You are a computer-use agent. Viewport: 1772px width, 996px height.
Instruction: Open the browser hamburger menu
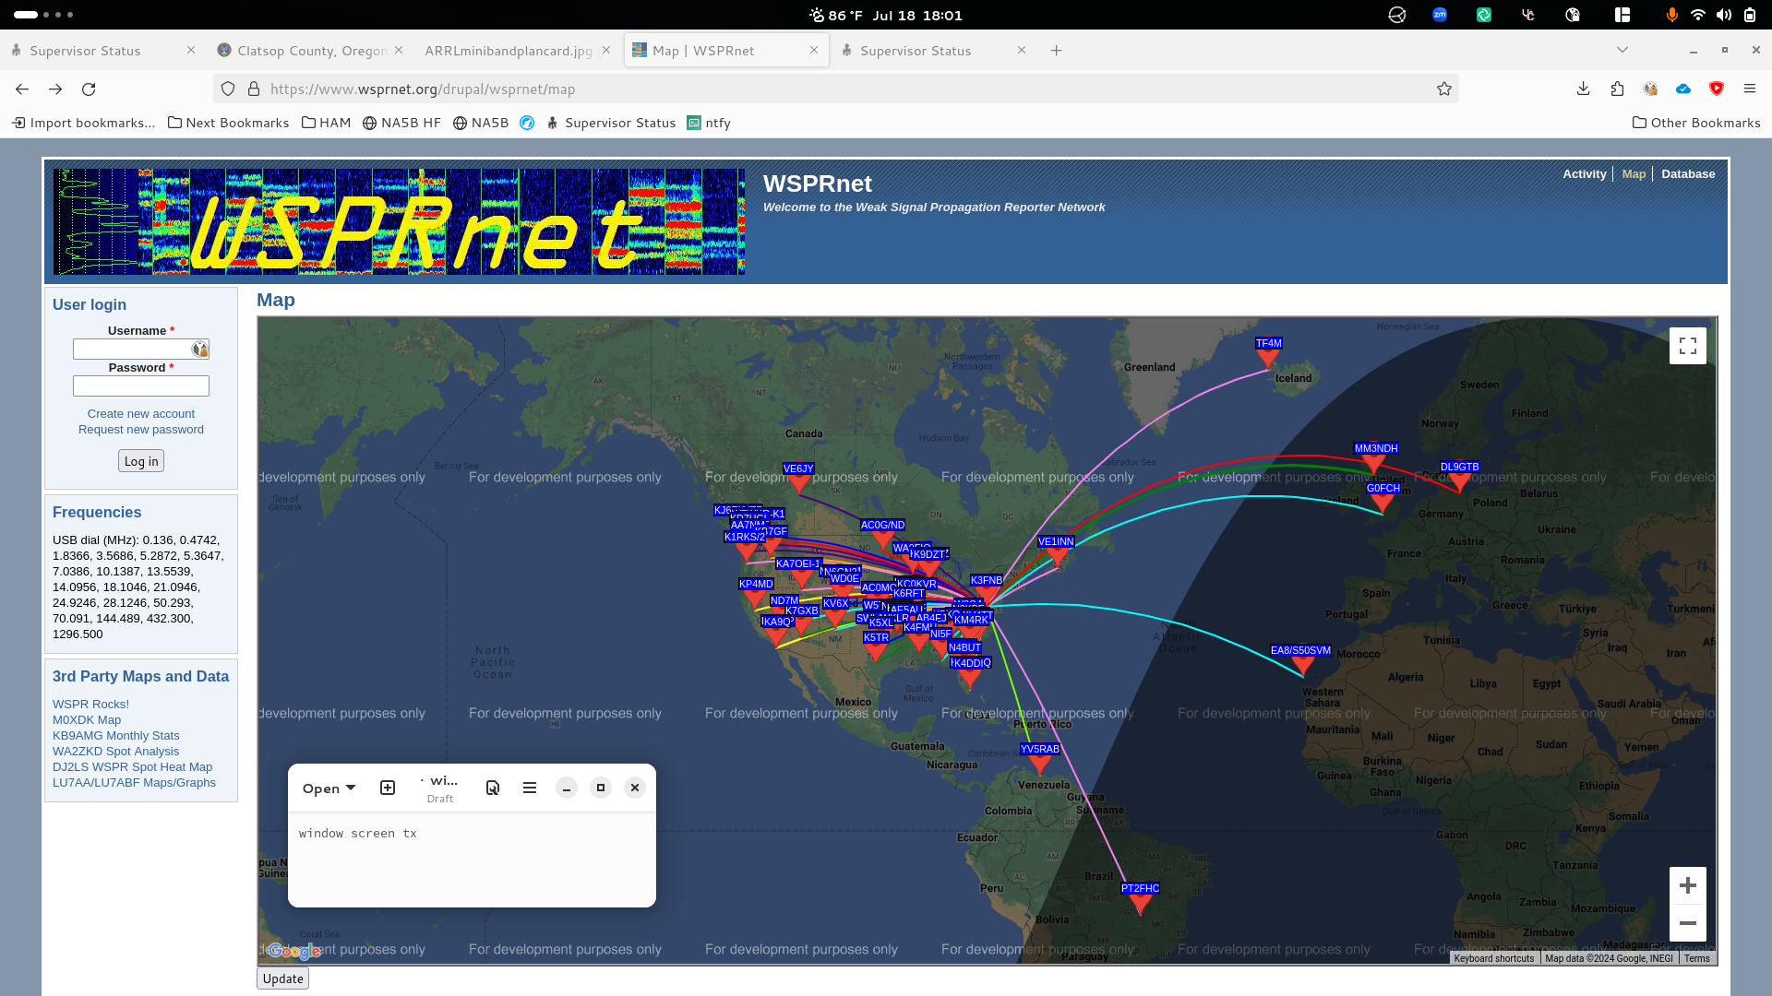pos(1750,89)
